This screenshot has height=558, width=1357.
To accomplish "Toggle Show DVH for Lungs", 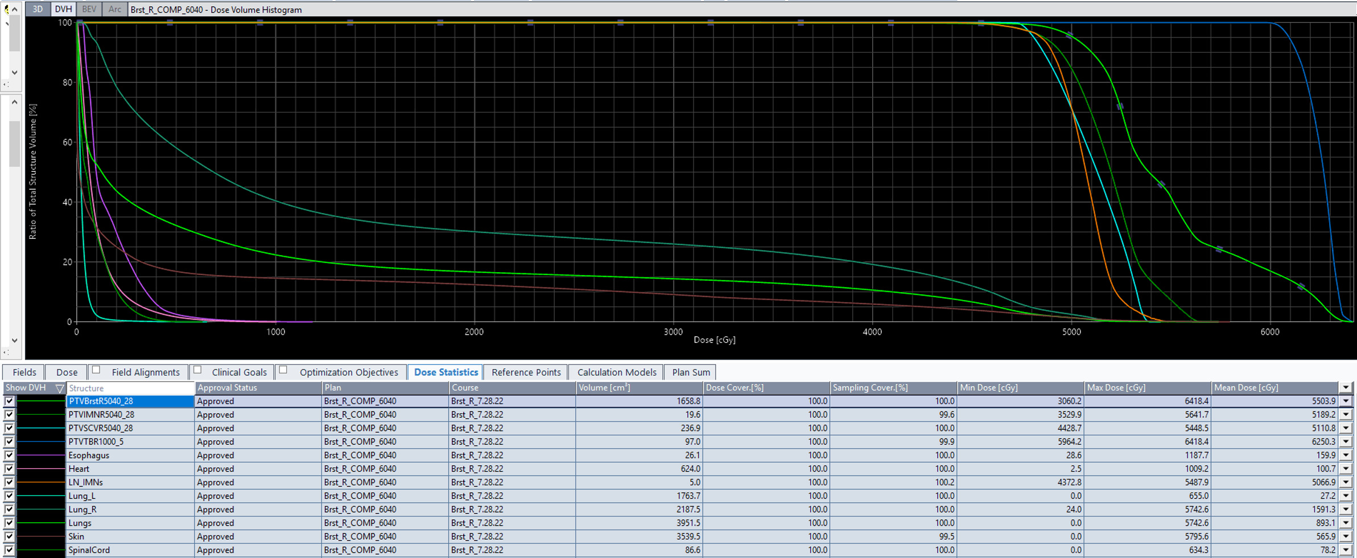I will (x=9, y=523).
